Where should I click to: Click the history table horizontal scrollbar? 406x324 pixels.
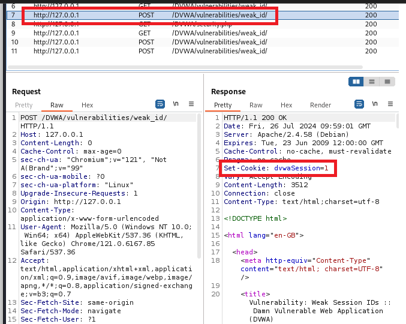[x=185, y=67]
